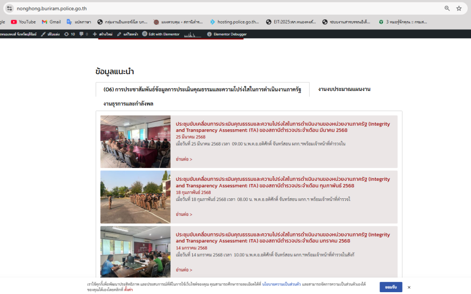Click แก้ไขหน้า (edit page) in admin bar
This screenshot has height=294, width=471.
point(127,34)
